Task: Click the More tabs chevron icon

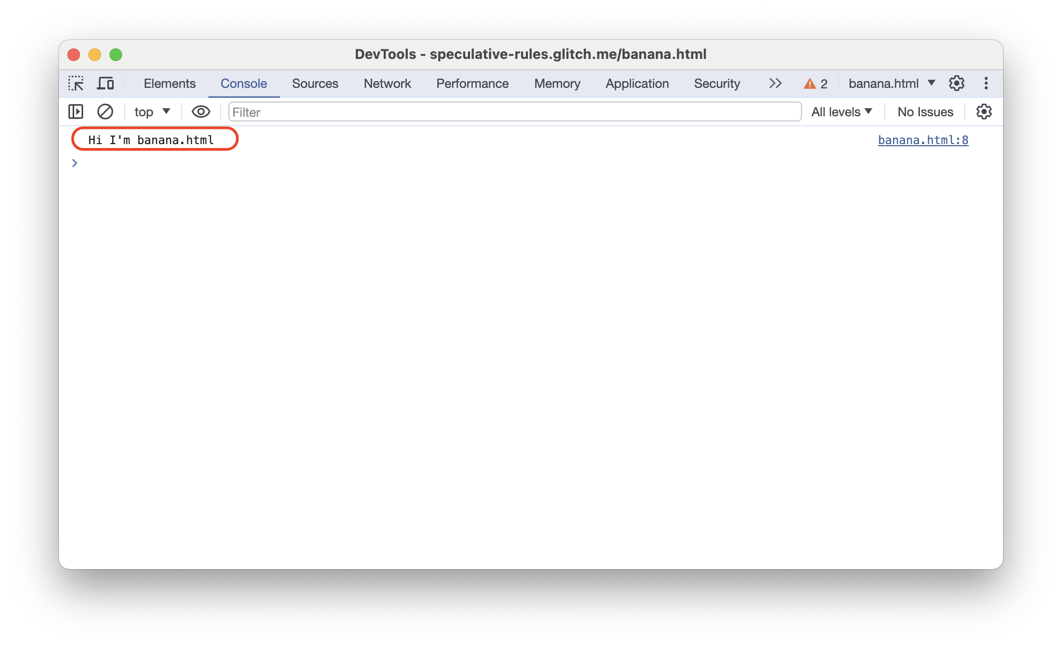Action: point(775,84)
